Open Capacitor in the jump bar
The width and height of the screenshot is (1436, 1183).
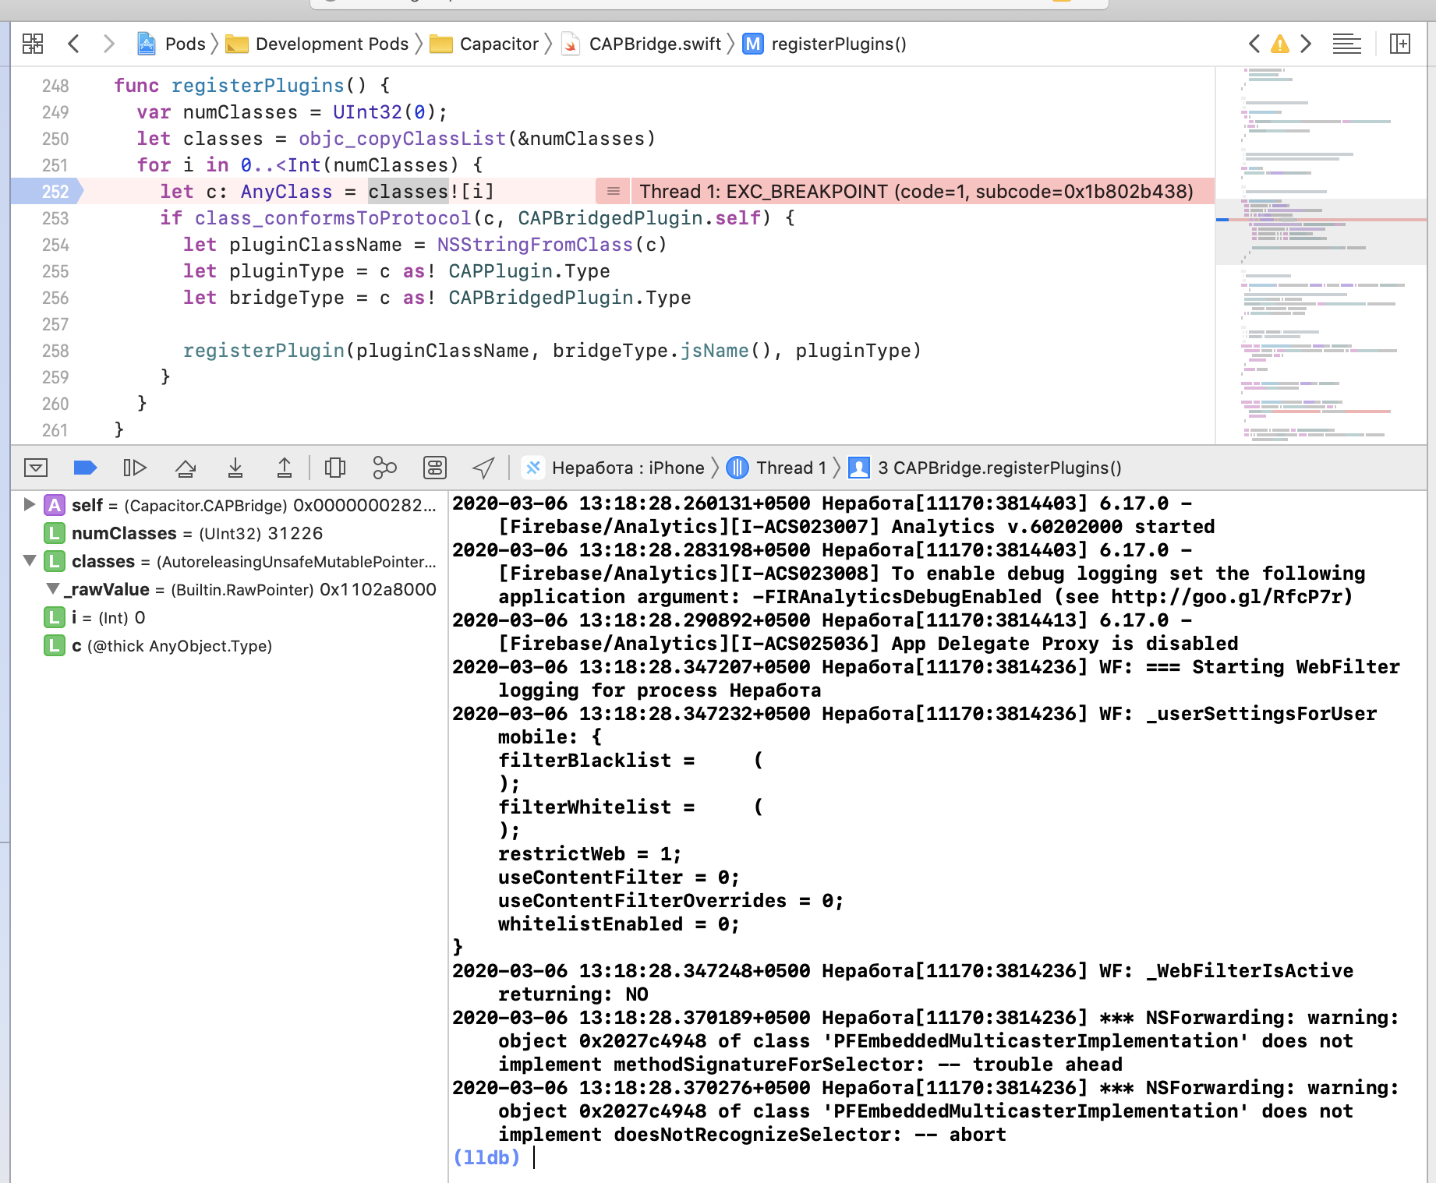[499, 44]
